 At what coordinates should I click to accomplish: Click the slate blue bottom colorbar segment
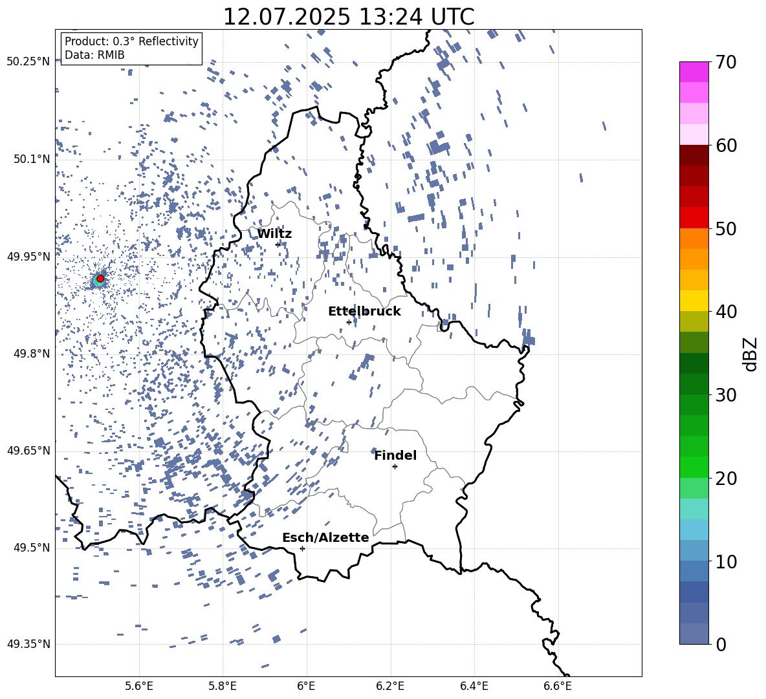pyautogui.click(x=694, y=634)
